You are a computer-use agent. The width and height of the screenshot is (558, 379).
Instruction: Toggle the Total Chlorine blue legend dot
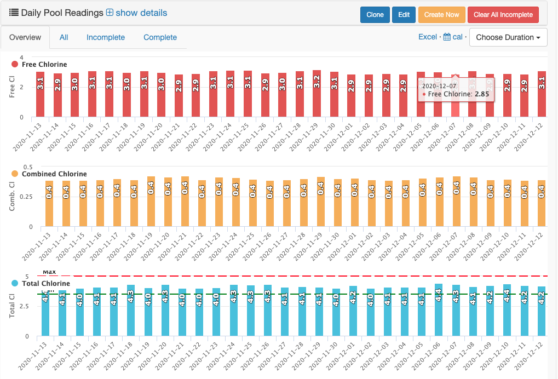(15, 283)
